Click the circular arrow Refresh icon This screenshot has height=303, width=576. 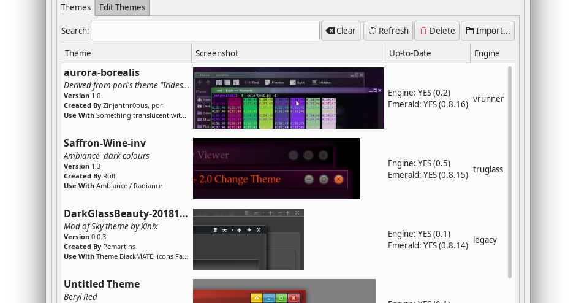(x=373, y=31)
